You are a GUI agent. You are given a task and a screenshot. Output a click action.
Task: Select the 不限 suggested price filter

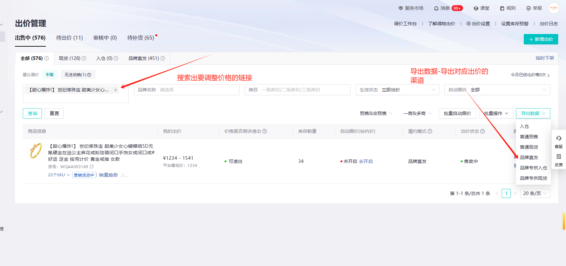tap(49, 75)
